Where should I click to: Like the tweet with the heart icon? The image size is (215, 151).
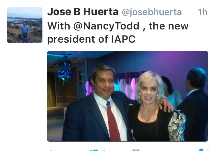coord(136,150)
